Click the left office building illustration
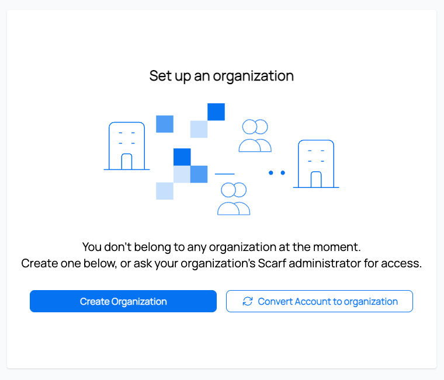The image size is (444, 380). click(x=127, y=146)
